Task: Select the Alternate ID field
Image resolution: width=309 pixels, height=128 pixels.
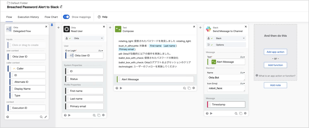Action: [28, 82]
